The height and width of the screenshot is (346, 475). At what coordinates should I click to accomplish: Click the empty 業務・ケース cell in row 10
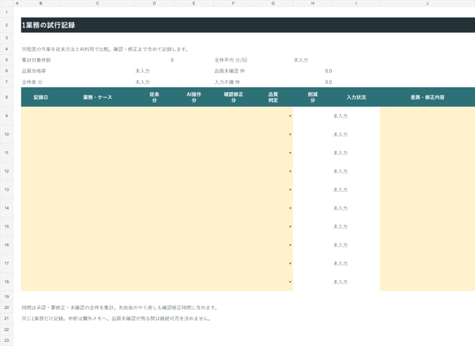click(97, 134)
